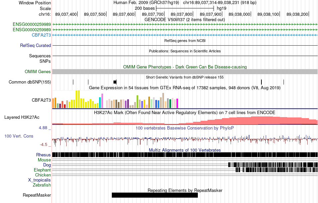Click the Sequences track label
Image resolution: width=318 pixels, height=203 pixels.
40,56
